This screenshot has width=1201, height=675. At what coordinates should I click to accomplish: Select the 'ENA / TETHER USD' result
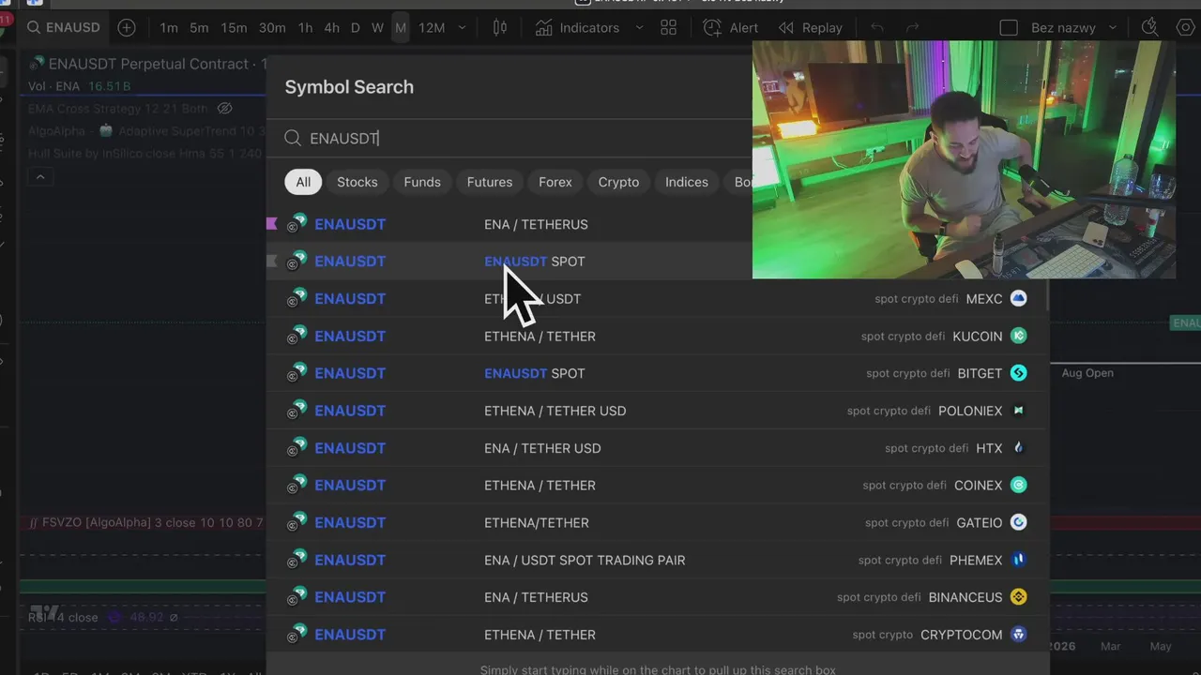[542, 448]
